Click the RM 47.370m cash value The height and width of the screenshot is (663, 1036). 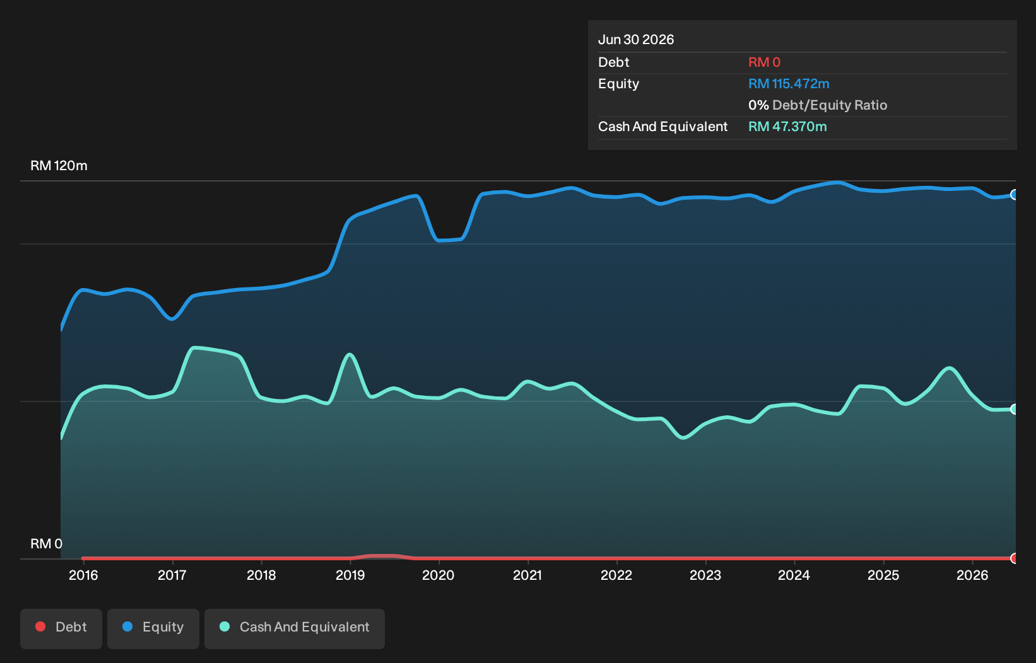[787, 127]
